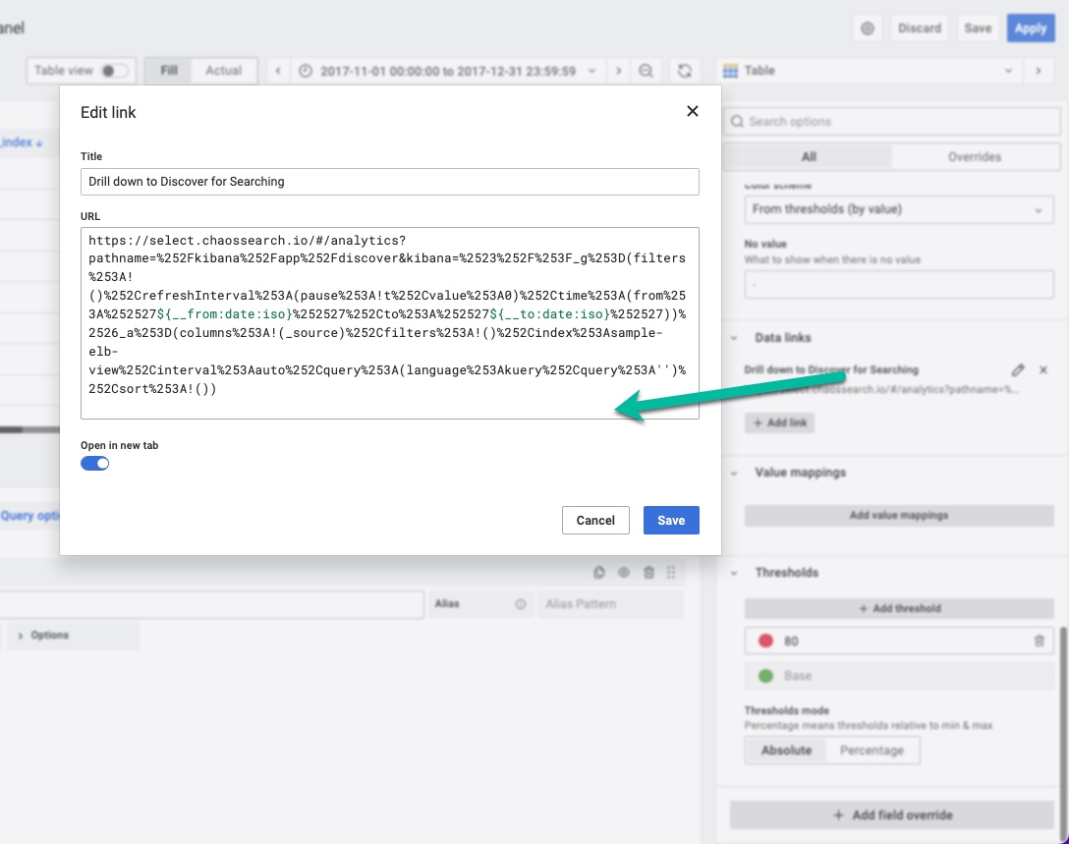Delete the 80 threshold using its trash icon

pos(1040,641)
